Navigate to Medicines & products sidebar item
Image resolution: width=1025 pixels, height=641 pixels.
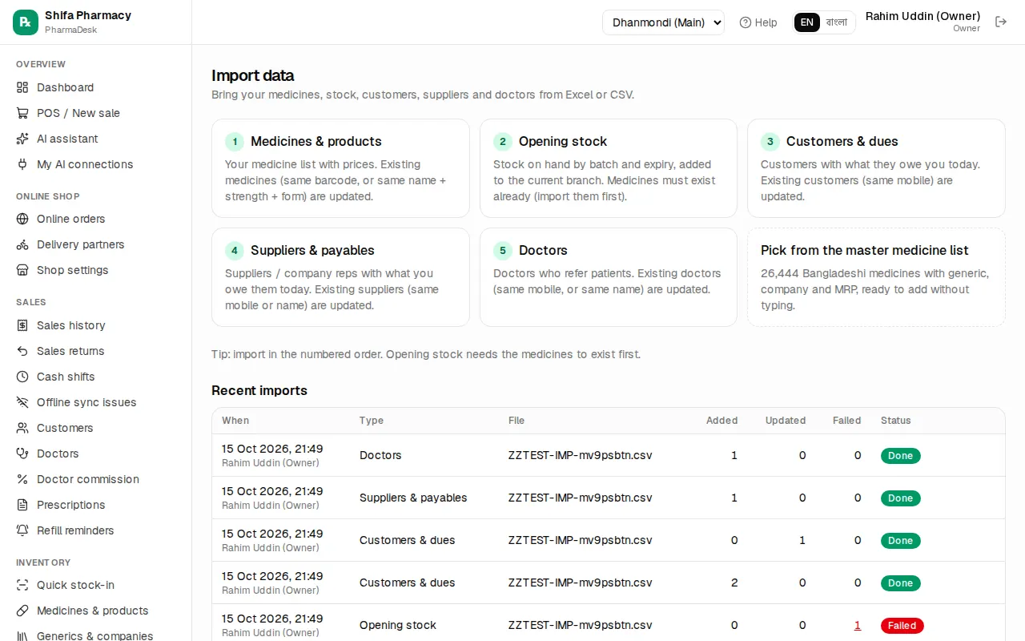coord(96,611)
